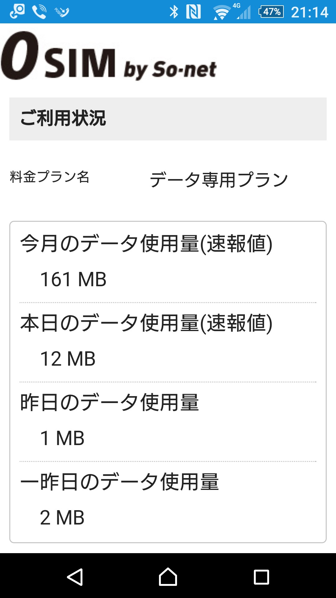Tap the 21:14 clock in status bar
This screenshot has width=336, height=598.
310,12
